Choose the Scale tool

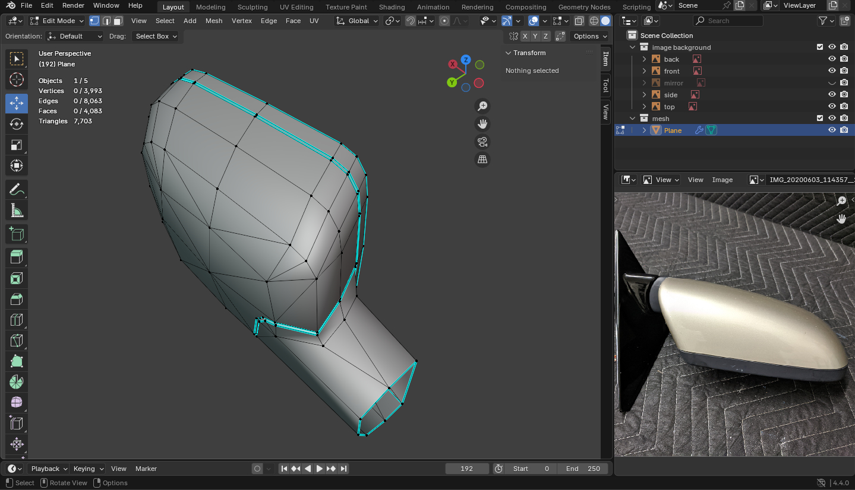point(17,145)
